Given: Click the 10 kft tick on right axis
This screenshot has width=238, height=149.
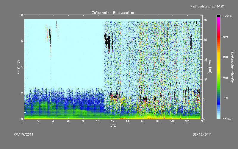Looking at the screenshot, I should click(x=205, y=79).
